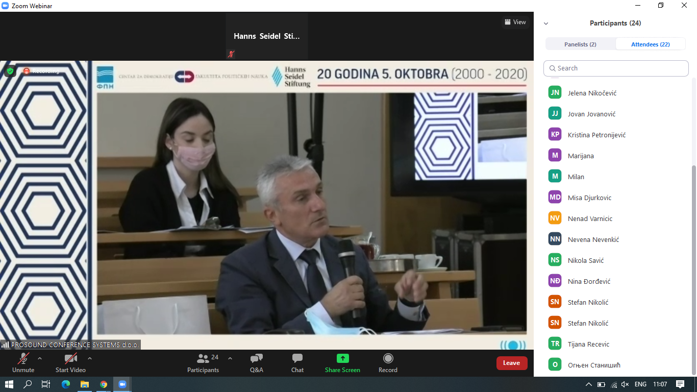Expand audio options arrow next to Unmute
697x392 pixels.
coord(40,358)
